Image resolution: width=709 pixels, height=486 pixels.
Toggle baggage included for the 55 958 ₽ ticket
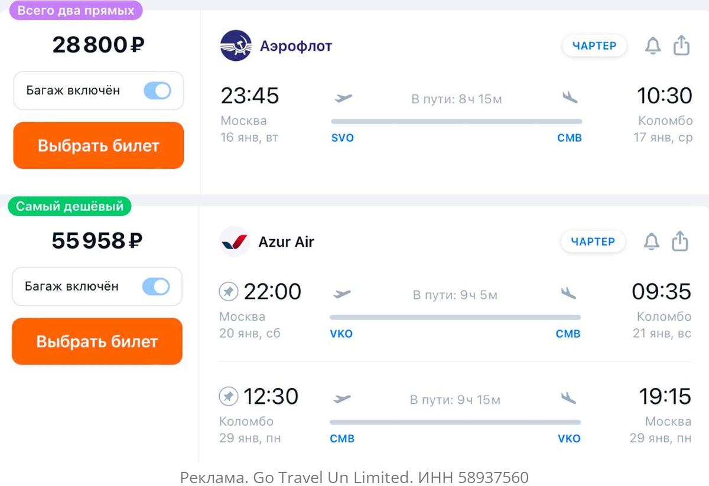tap(156, 286)
